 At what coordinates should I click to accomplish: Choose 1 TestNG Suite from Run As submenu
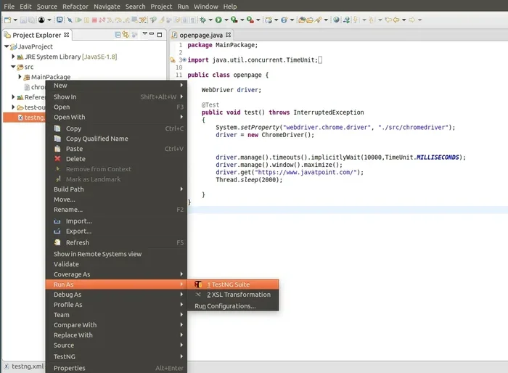pyautogui.click(x=233, y=284)
